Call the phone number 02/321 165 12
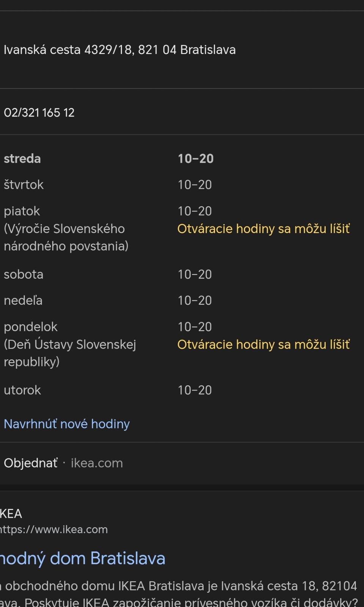Image resolution: width=364 pixels, height=607 pixels. [x=39, y=113]
